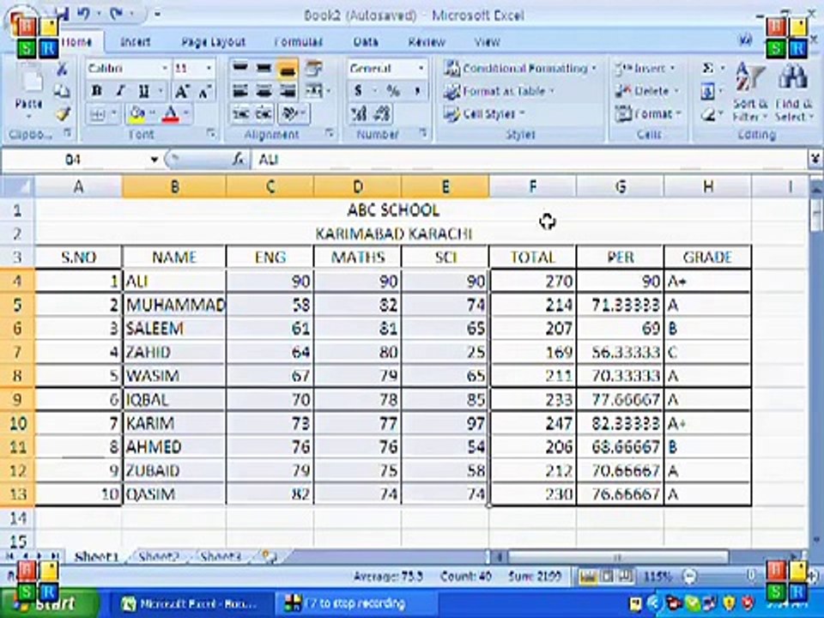This screenshot has height=618, width=824.
Task: Select Middle Align in Alignment group
Action: (x=264, y=69)
